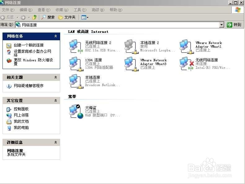The image size is (245, 184).
Task: Click the window title bar system icon
Action: click(2, 2)
